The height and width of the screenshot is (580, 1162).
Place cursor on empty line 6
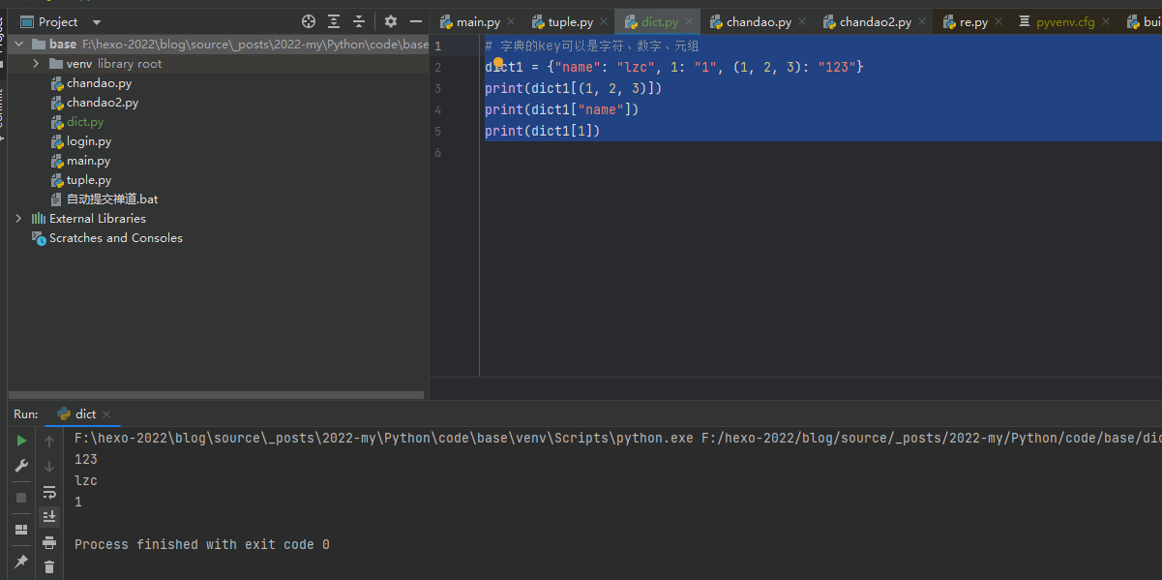pyautogui.click(x=820, y=152)
